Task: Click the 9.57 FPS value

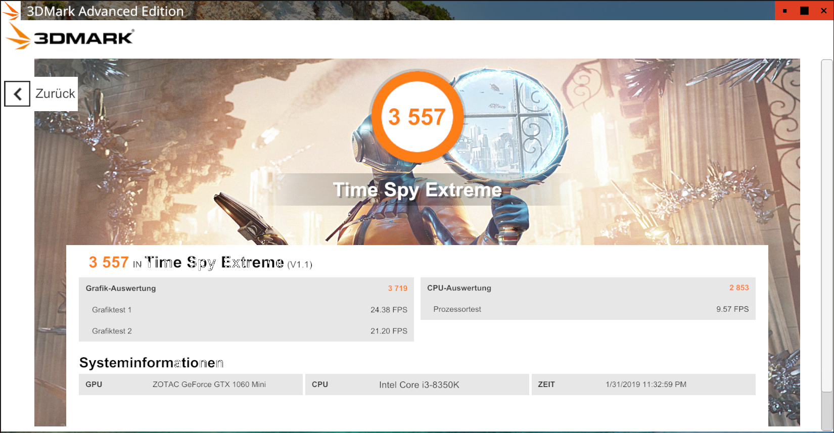Action: [732, 309]
